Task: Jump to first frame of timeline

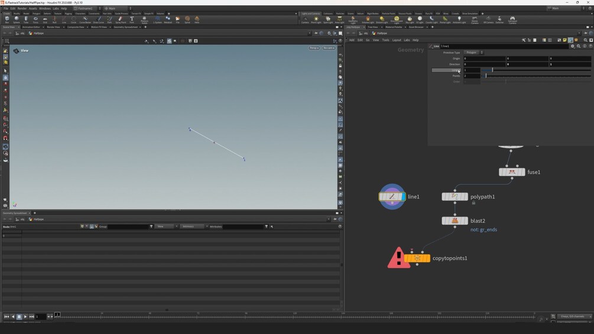Action: [7, 317]
